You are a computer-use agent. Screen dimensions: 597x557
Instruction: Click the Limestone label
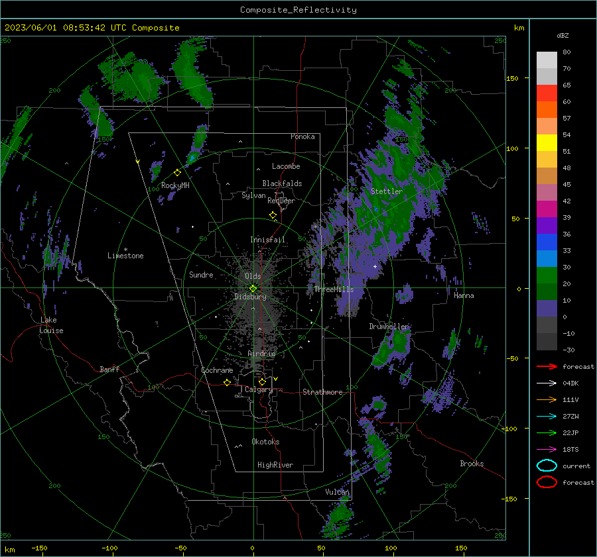[125, 256]
